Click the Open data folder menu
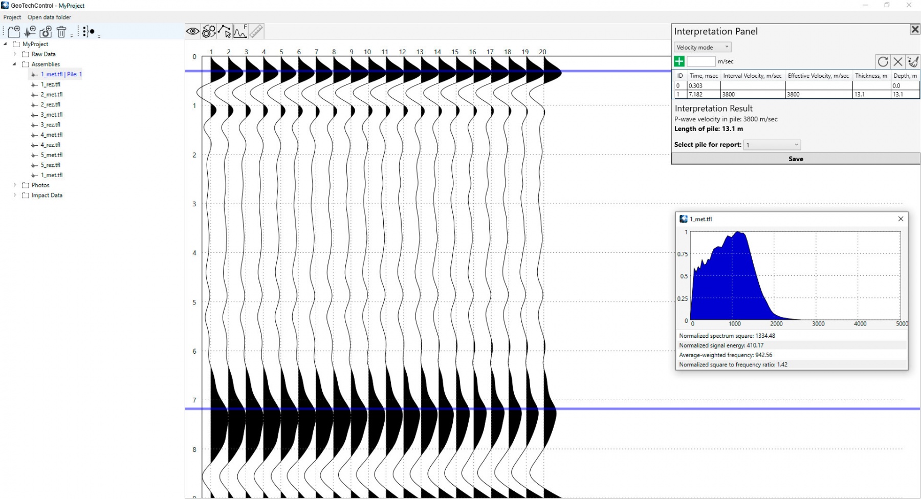This screenshot has height=499, width=921. [49, 17]
